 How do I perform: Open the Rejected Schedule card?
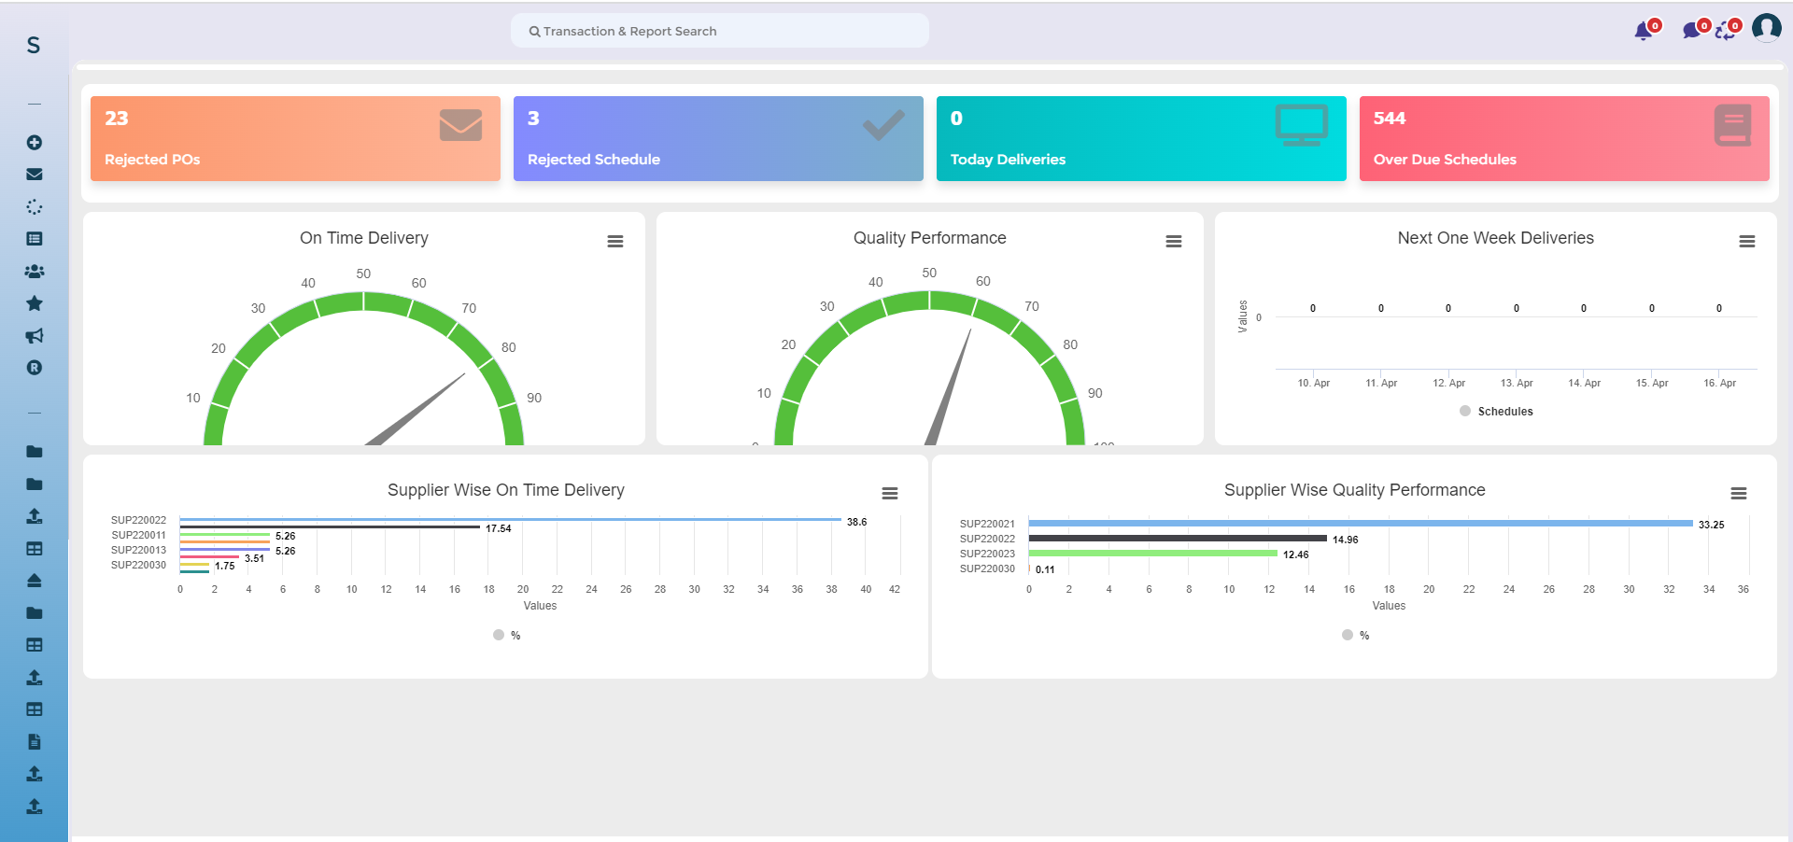tap(718, 138)
